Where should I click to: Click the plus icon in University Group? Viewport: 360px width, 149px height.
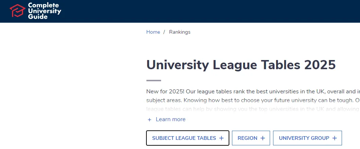tap(335, 138)
